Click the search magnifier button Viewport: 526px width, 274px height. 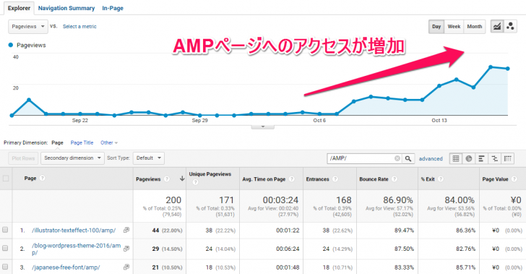point(408,158)
